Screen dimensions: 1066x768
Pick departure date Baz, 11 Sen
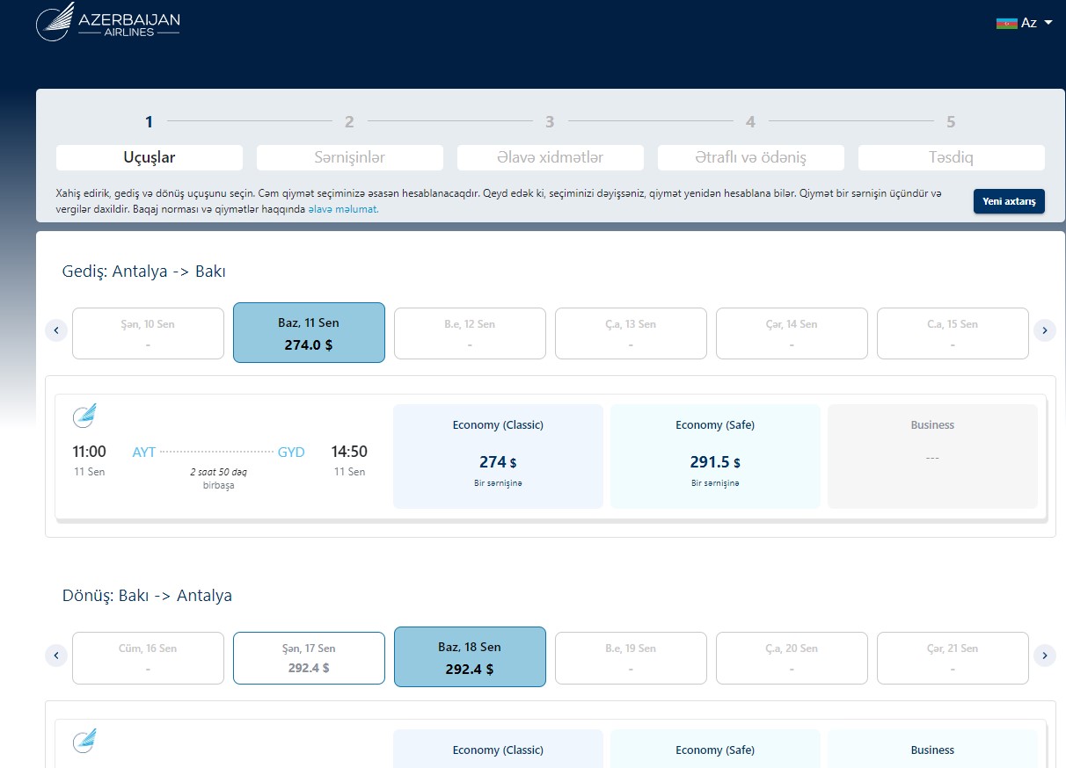tap(309, 333)
